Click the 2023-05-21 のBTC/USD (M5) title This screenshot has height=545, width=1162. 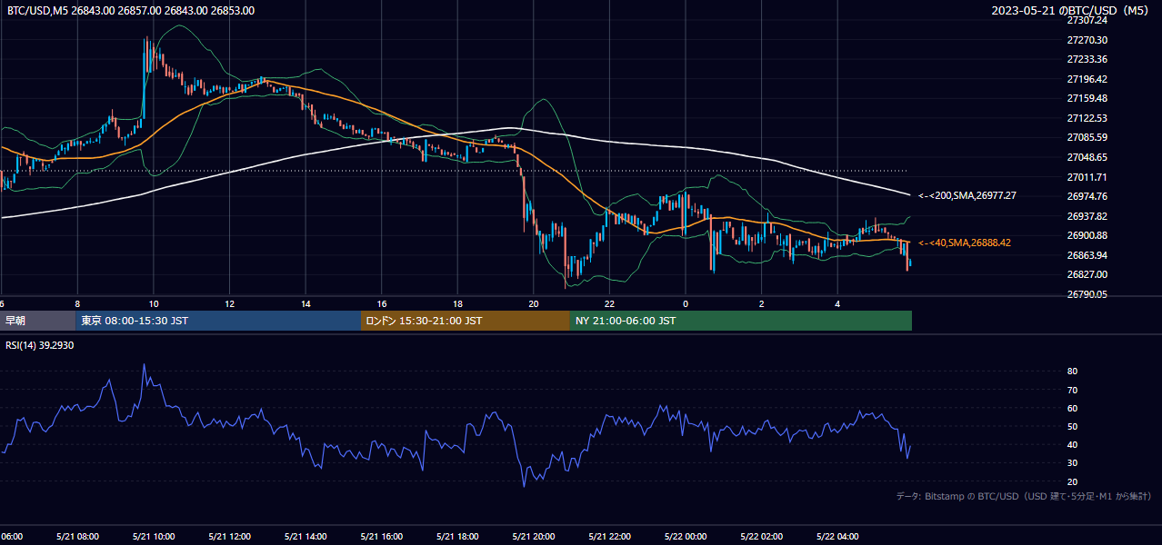point(1070,11)
